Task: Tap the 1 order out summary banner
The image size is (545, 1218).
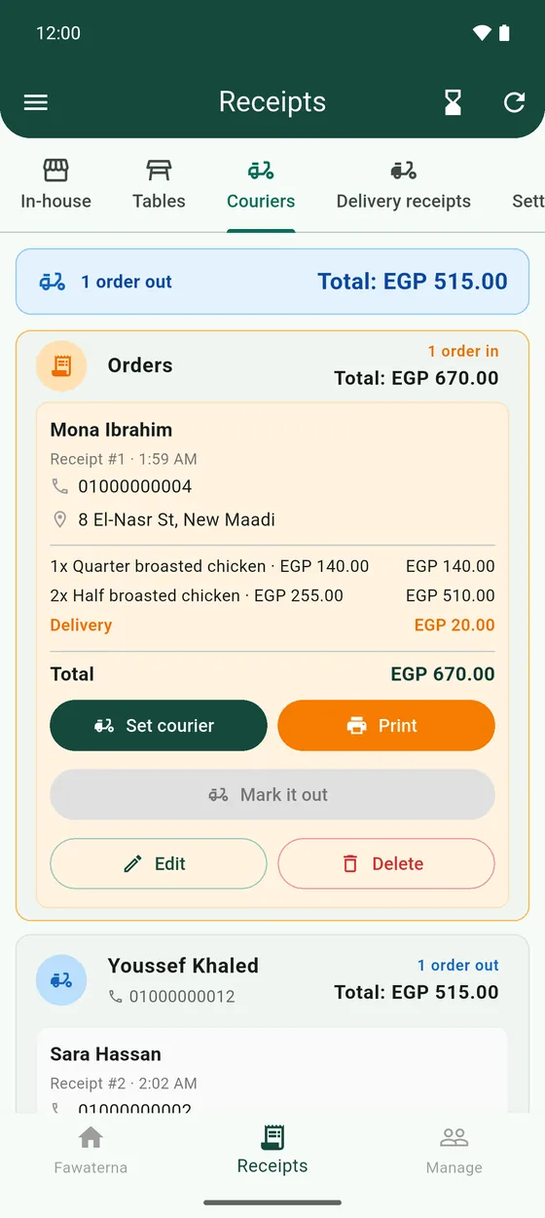Action: [272, 282]
